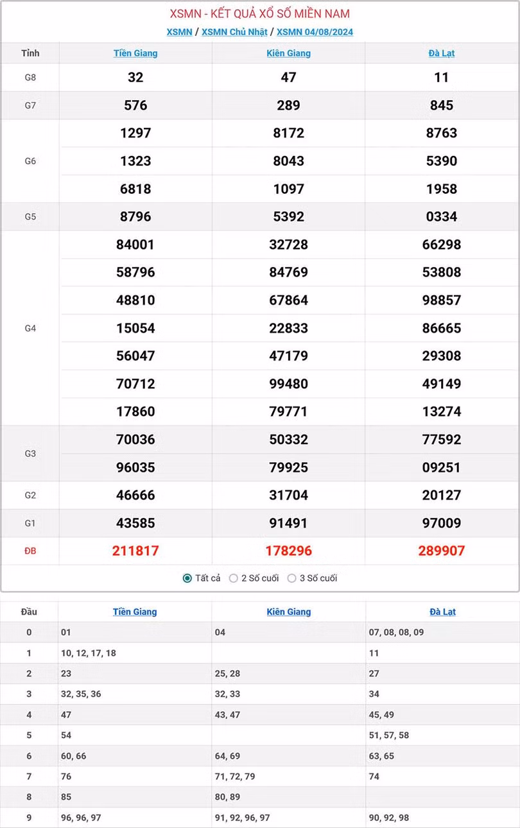Click Tiền Giang link in the Đầu table
The height and width of the screenshot is (828, 520).
coord(135,612)
